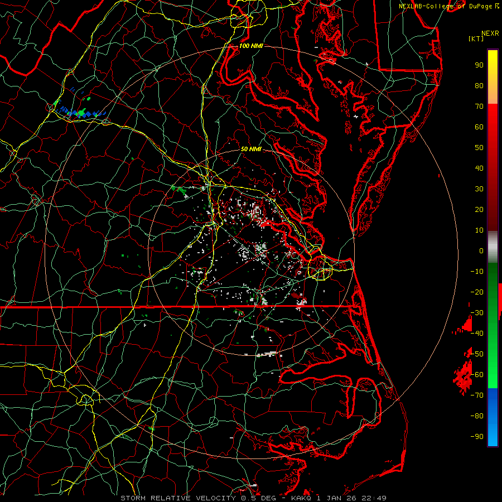
Task: Click the positive "60" scale value
Action: pyautogui.click(x=479, y=127)
